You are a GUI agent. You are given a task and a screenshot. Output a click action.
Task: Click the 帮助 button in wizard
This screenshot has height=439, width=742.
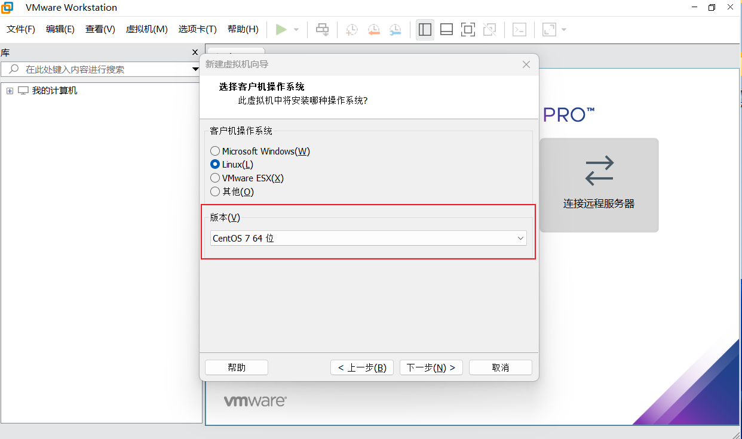click(x=237, y=367)
